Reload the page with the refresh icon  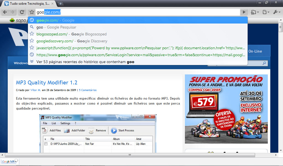(22, 12)
